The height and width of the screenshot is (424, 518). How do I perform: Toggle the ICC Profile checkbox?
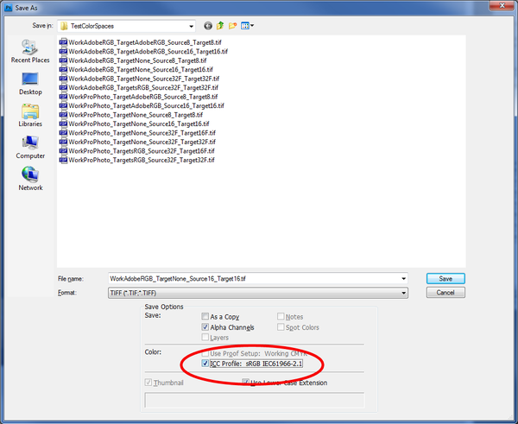pyautogui.click(x=205, y=364)
